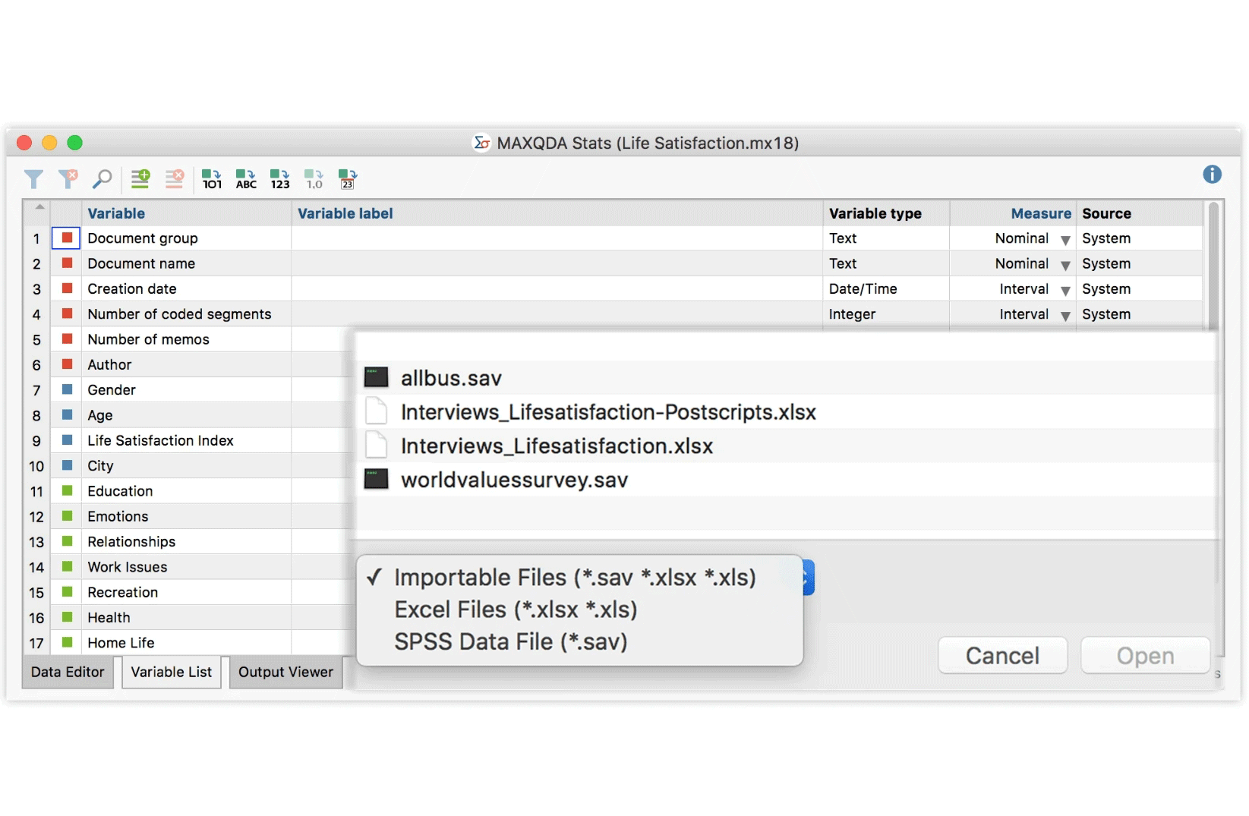Image resolution: width=1249 pixels, height=816 pixels.
Task: Sort by the Variable type column header
Action: pos(886,213)
